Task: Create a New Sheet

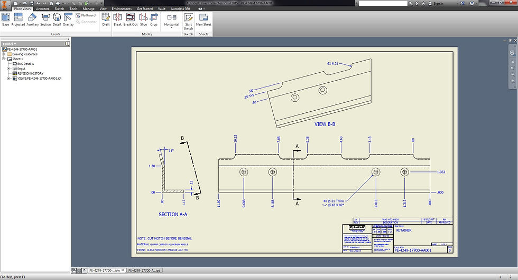Action: (x=203, y=20)
